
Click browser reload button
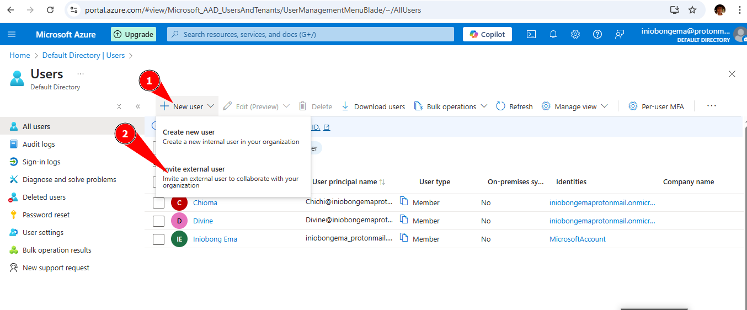[50, 10]
